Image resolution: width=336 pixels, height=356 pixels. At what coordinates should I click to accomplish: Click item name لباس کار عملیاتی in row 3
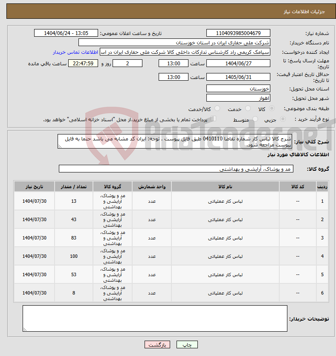click(x=226, y=238)
